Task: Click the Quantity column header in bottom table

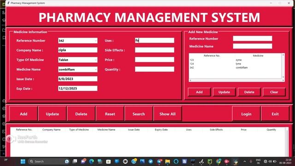Action: coord(271,130)
